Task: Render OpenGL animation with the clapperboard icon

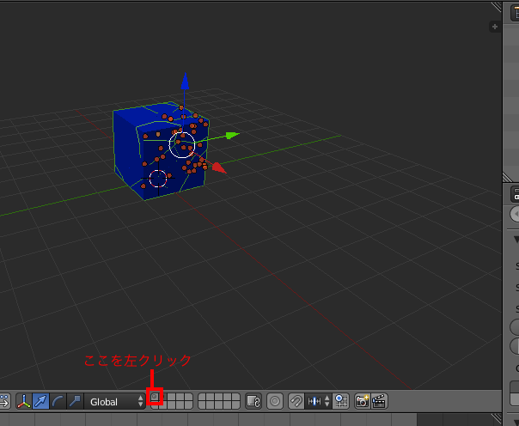Action: (x=379, y=401)
